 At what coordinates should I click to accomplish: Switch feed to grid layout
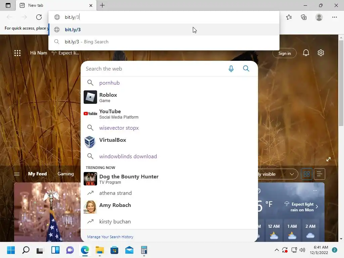306,174
